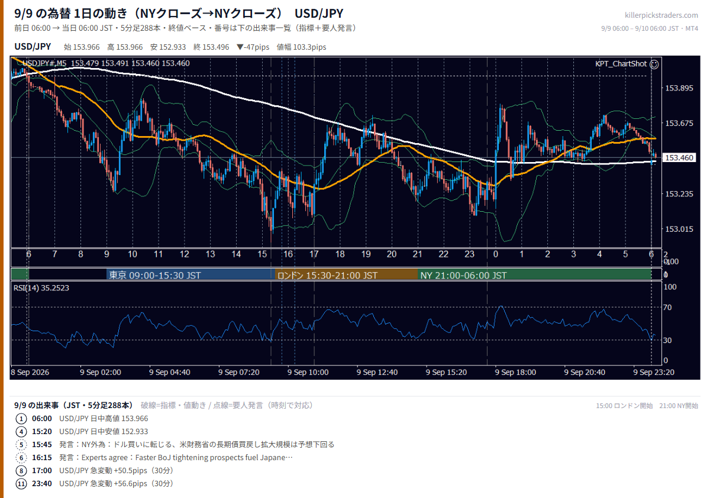Click price axis label 153.895

coord(679,88)
